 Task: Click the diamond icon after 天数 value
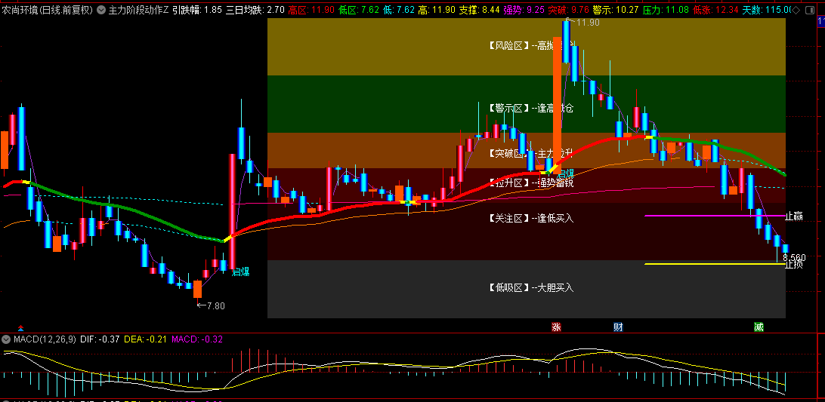coord(796,10)
